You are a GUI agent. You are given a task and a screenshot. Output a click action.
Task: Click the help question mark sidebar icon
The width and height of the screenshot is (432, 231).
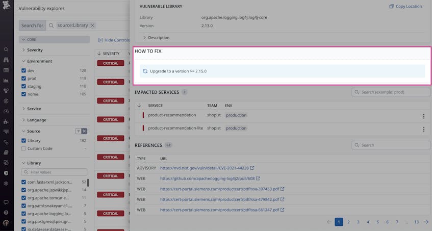pos(6,212)
